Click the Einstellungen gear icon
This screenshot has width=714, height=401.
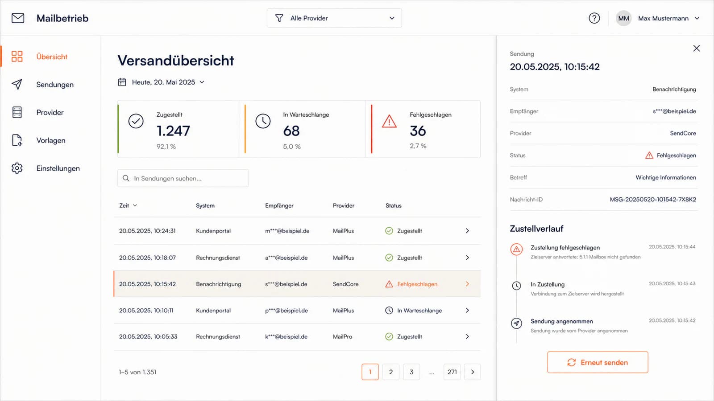(x=17, y=168)
